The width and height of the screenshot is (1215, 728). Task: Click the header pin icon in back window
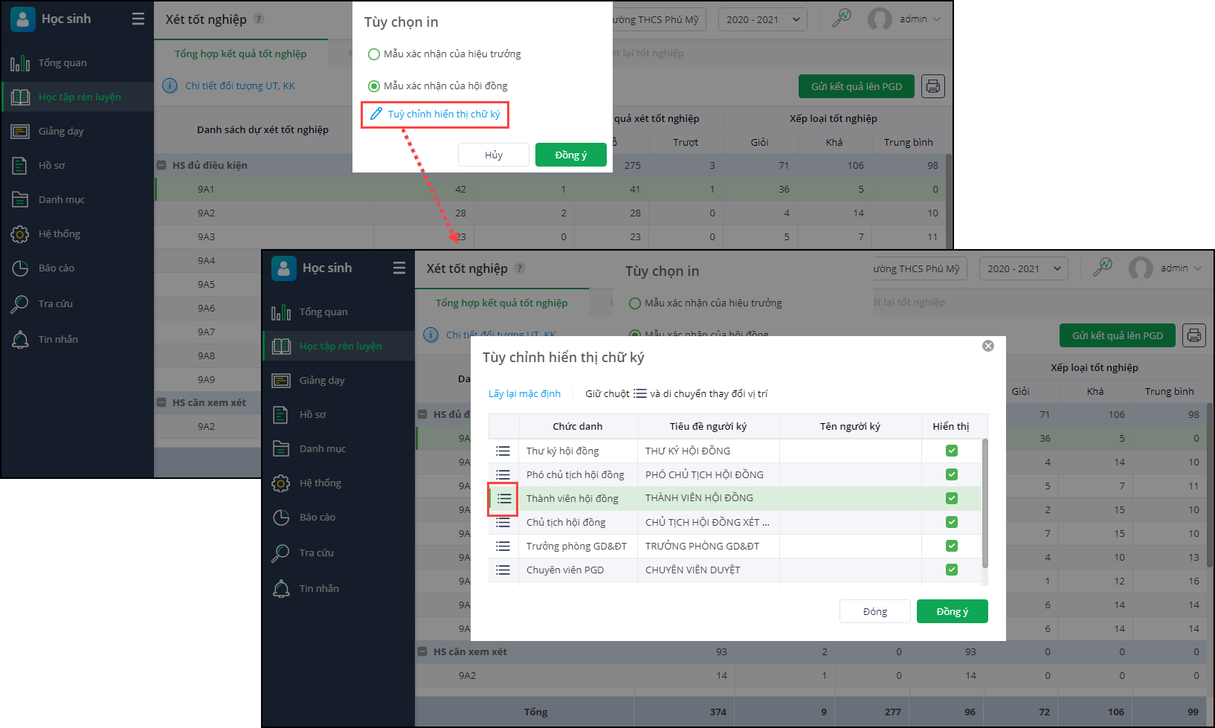point(842,18)
